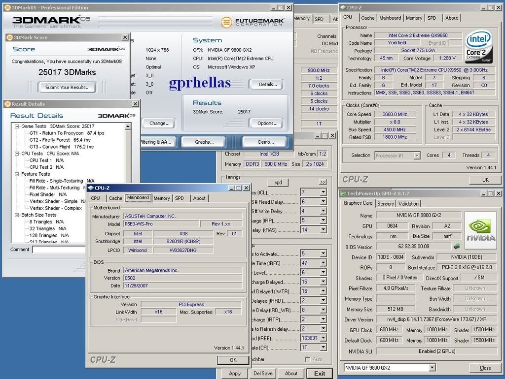Image resolution: width=505 pixels, height=379 pixels.
Task: Click the Options button under Results
Action: click(x=267, y=123)
